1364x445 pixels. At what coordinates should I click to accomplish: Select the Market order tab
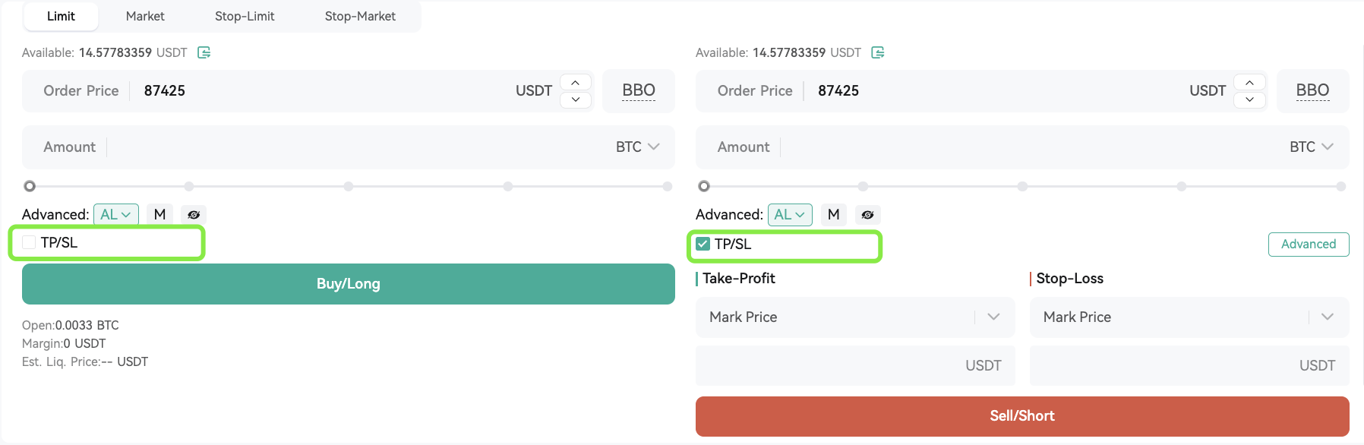[x=145, y=16]
